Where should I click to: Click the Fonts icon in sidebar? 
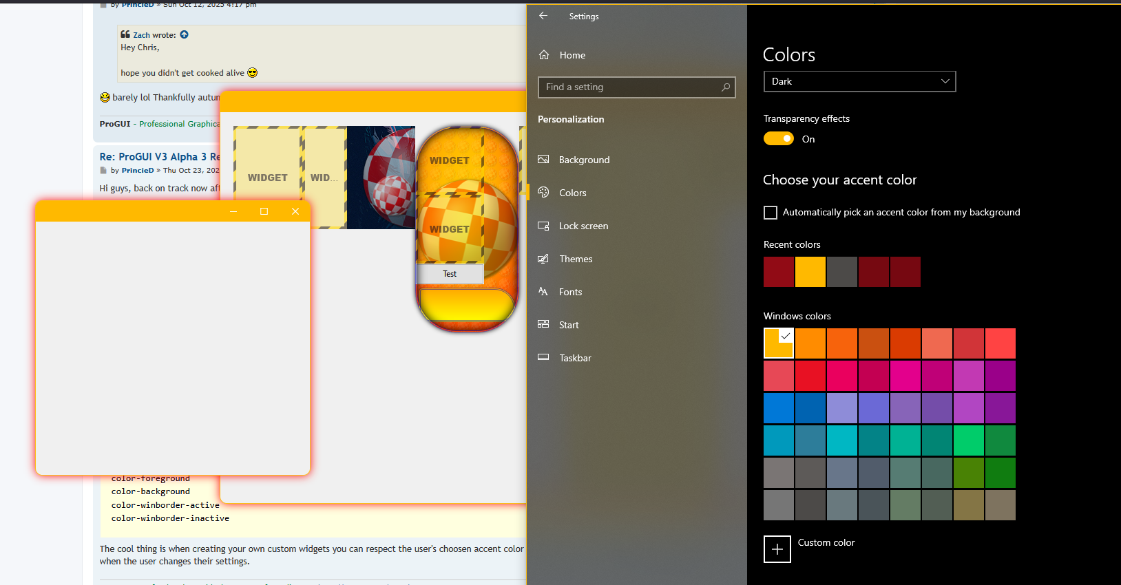click(543, 292)
